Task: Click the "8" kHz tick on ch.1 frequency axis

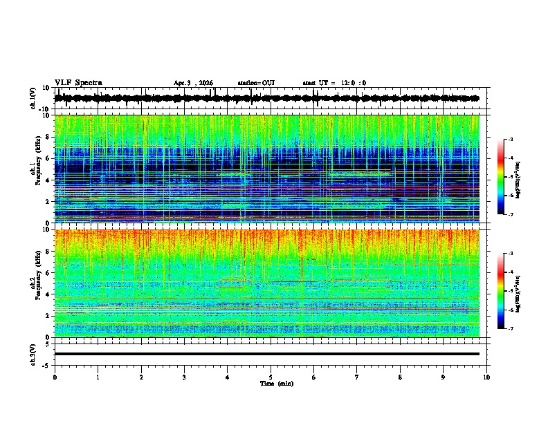Action: [48, 137]
